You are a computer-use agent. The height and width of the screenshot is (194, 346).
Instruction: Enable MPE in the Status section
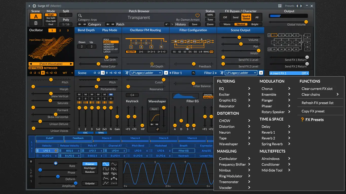[x=210, y=15]
